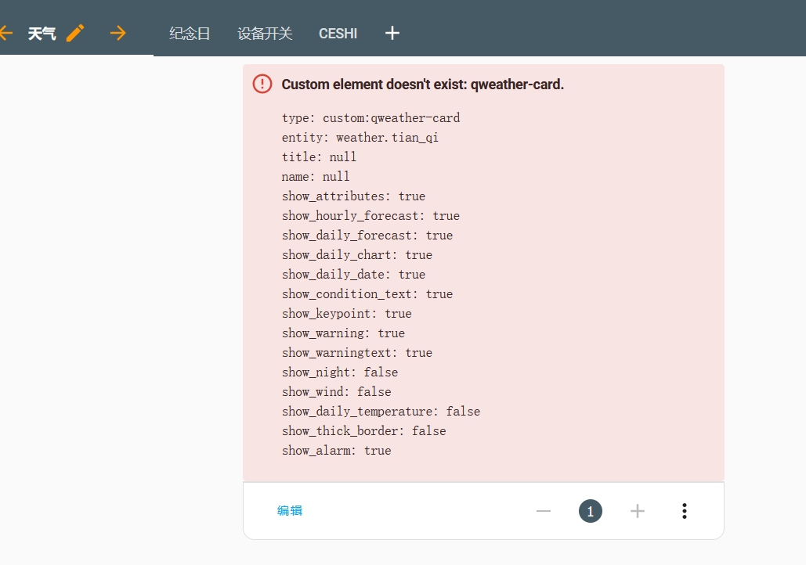Click the entity: weather.tian_qi line

[x=360, y=138]
